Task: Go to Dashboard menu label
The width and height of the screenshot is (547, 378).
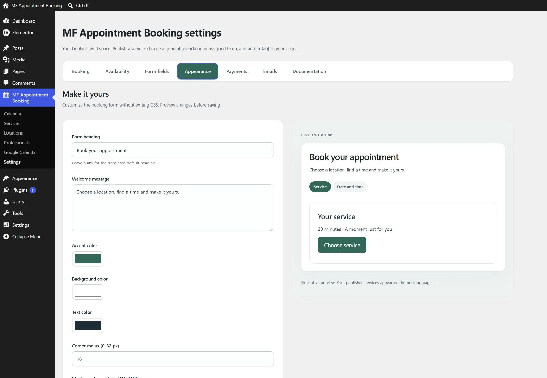Action: [24, 21]
